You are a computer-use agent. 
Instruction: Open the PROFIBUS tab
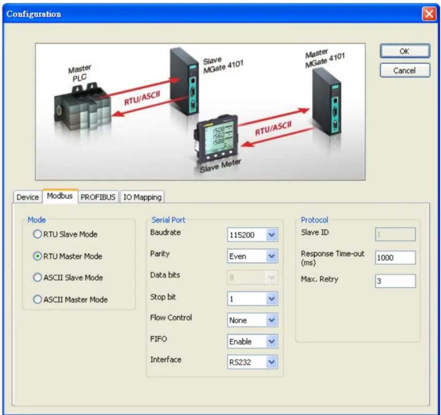tap(98, 197)
